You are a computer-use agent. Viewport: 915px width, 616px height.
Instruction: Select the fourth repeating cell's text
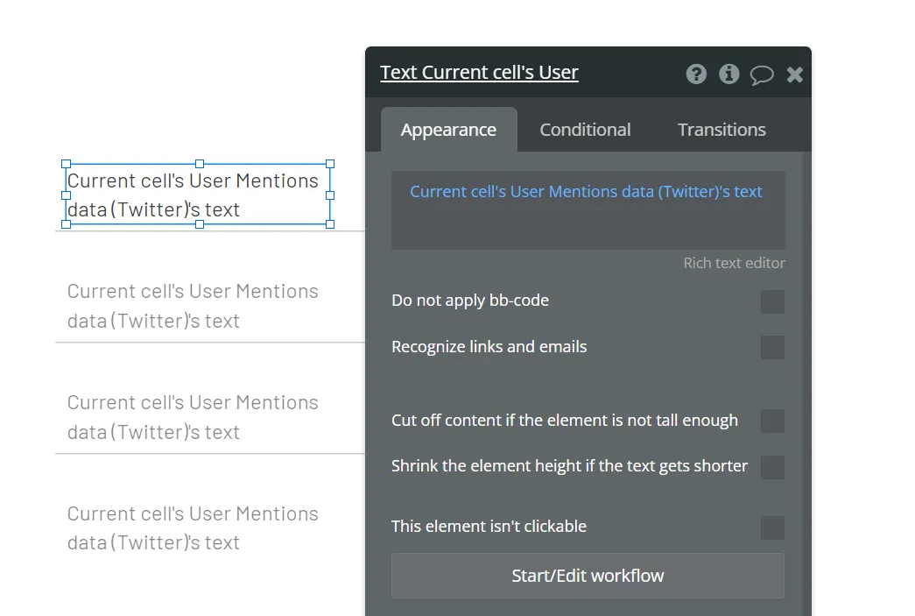[x=193, y=527]
